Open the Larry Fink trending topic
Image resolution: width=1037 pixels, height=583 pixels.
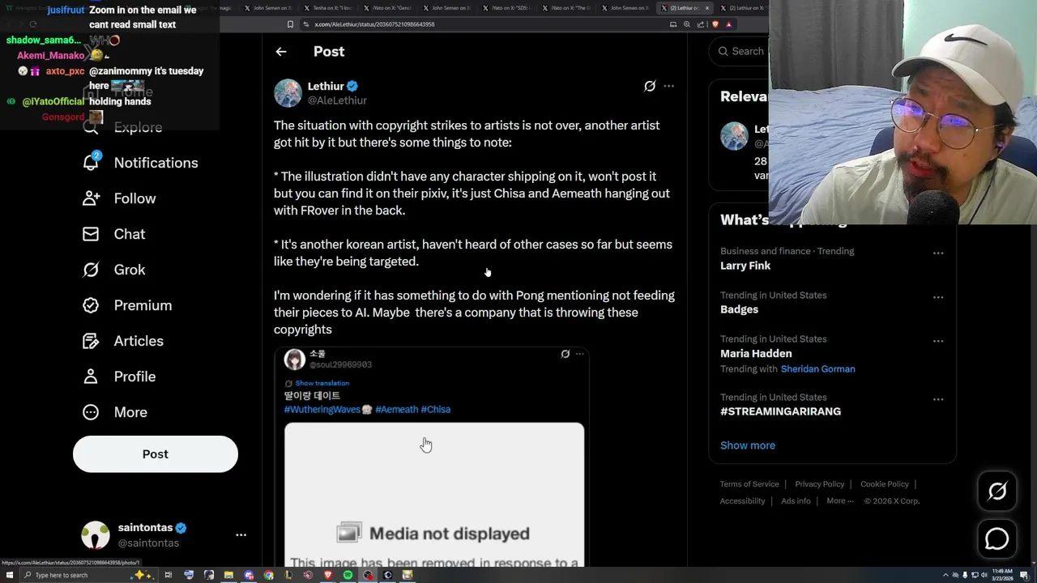(x=745, y=266)
